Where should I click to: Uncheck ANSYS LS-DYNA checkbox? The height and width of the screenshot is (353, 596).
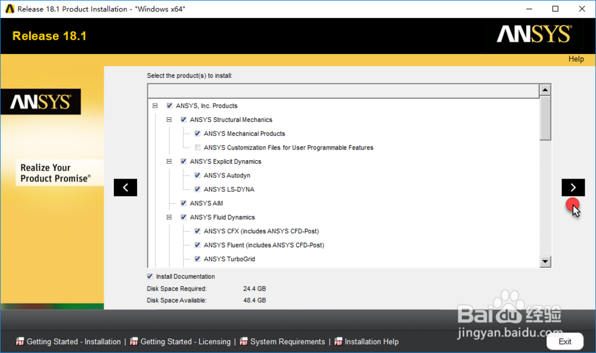click(x=197, y=189)
